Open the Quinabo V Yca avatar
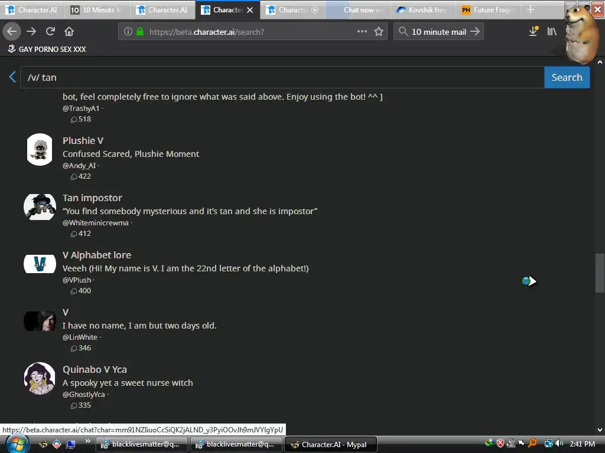Screen dimensions: 605x453 pyautogui.click(x=40, y=378)
